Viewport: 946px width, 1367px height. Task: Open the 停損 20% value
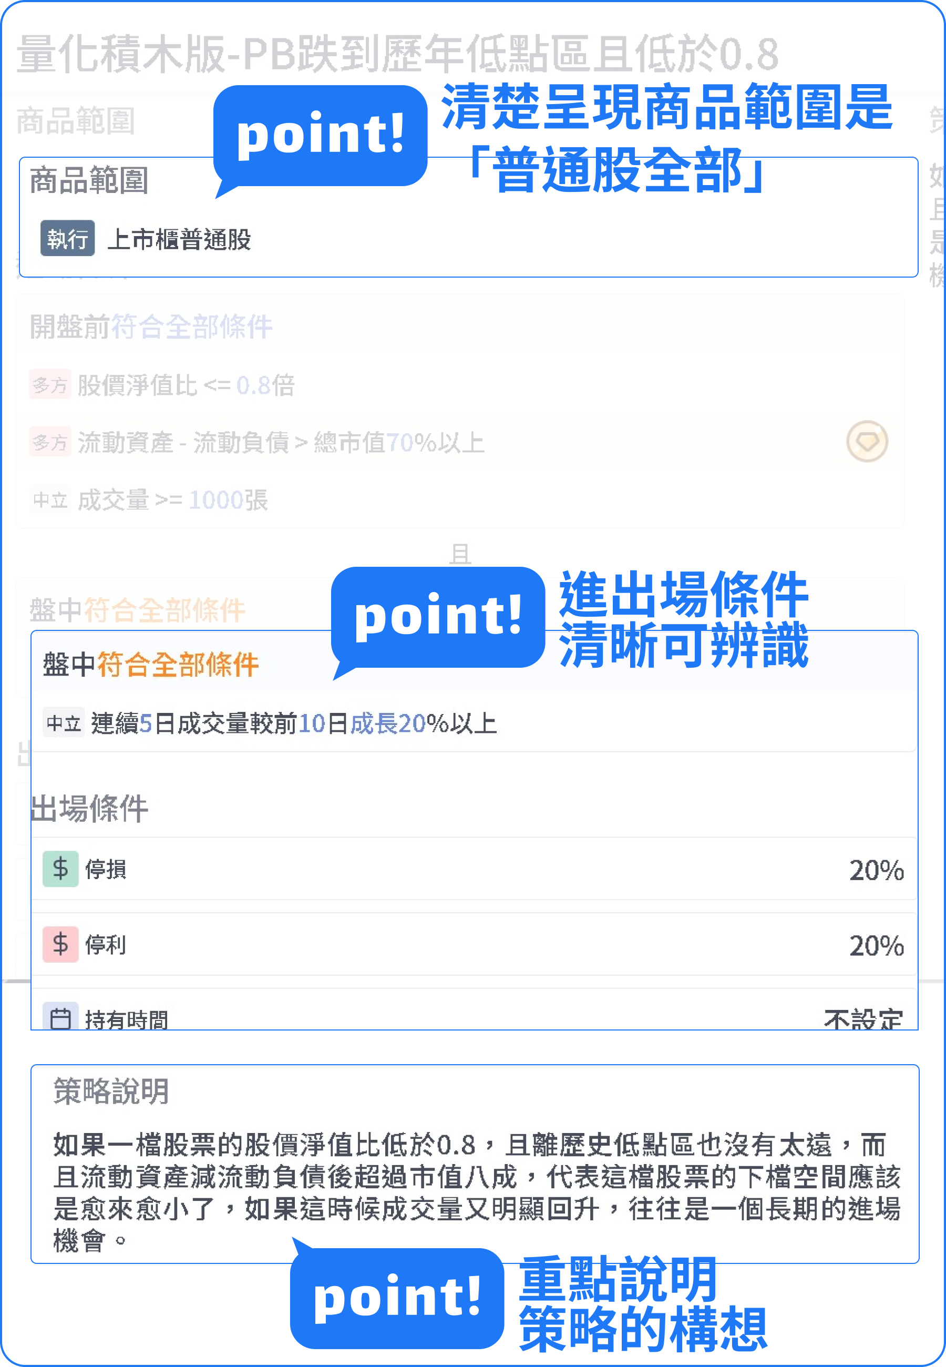[x=876, y=870]
